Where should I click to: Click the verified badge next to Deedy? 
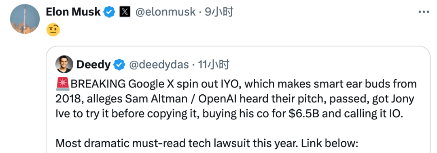coord(119,65)
